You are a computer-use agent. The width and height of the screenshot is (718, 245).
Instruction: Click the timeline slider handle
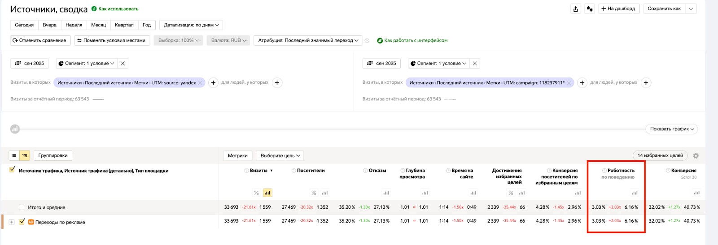click(x=15, y=129)
